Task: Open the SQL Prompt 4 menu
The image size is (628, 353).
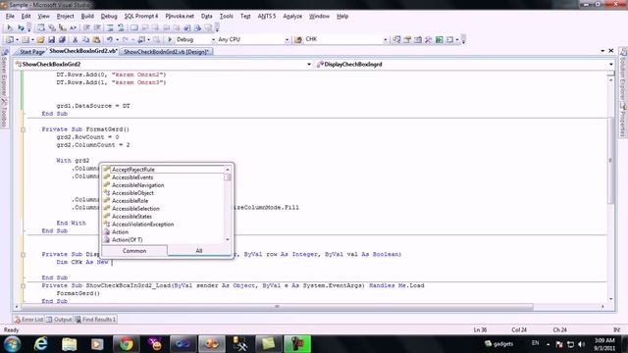Action: pyautogui.click(x=141, y=16)
